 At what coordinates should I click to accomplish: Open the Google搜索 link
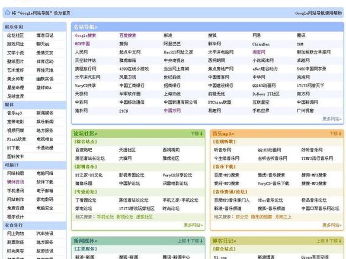[x=85, y=35]
